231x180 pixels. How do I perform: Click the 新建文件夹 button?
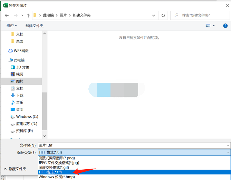click(34, 26)
